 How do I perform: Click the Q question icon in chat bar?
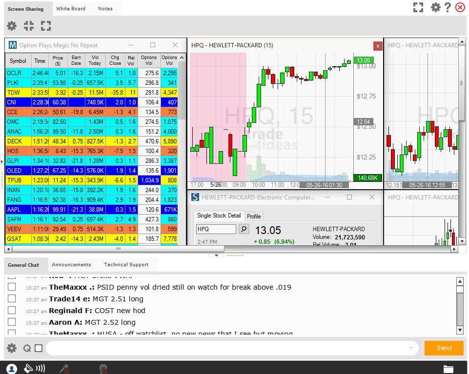click(x=27, y=348)
